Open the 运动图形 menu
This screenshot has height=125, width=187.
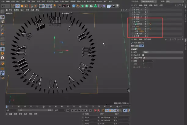(50, 2)
